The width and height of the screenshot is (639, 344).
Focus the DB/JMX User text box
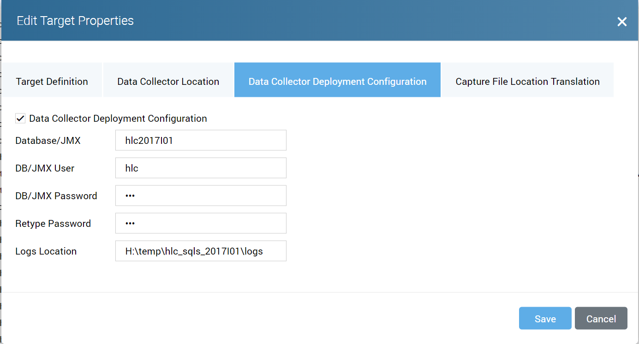click(201, 168)
